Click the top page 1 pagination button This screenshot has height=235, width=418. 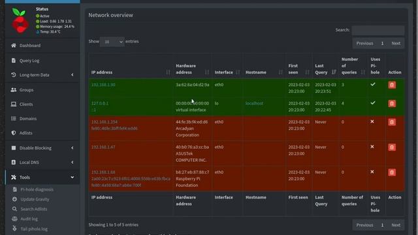(x=382, y=44)
